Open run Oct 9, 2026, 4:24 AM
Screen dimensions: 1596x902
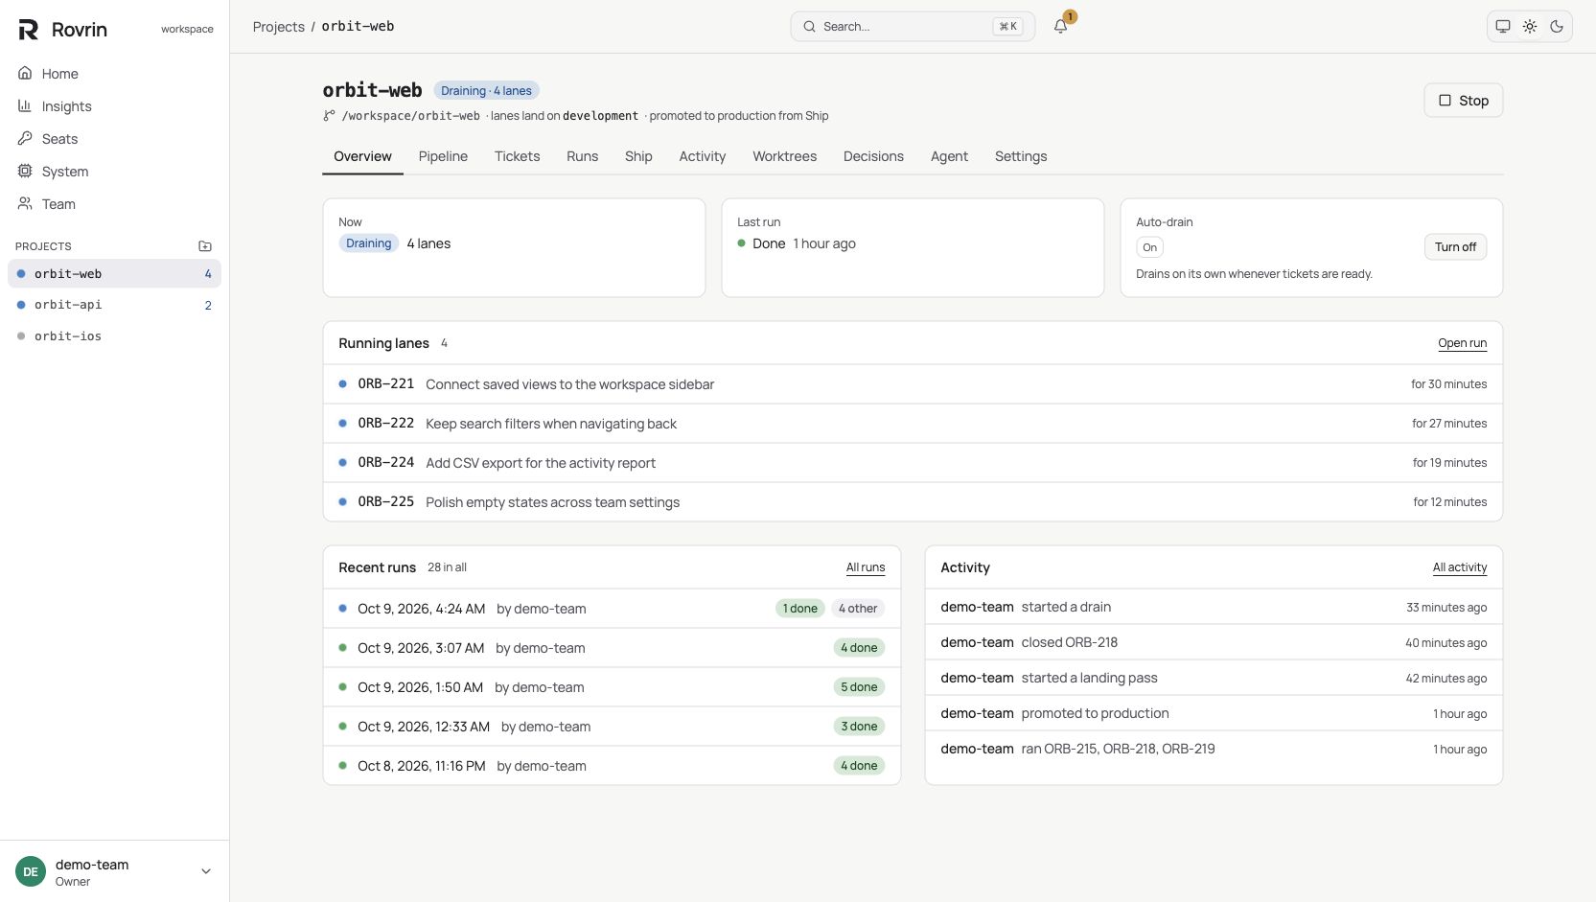[612, 609]
